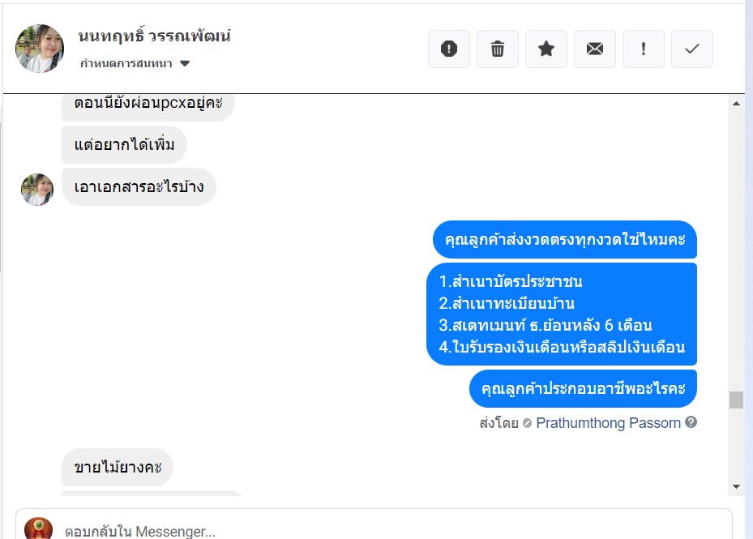This screenshot has width=753, height=539.
Task: Click the large profile photo in header
Action: (40, 49)
